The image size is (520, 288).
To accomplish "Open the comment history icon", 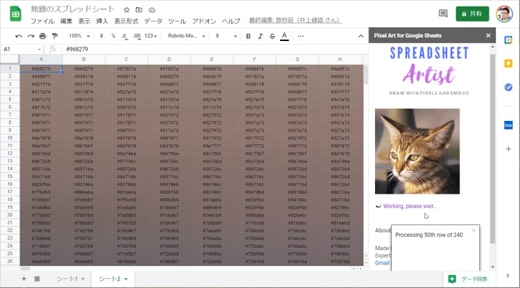I will click(x=443, y=14).
